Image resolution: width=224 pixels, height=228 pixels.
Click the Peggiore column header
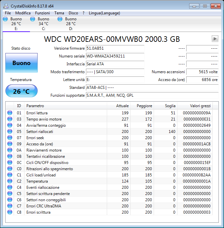pos(142,106)
